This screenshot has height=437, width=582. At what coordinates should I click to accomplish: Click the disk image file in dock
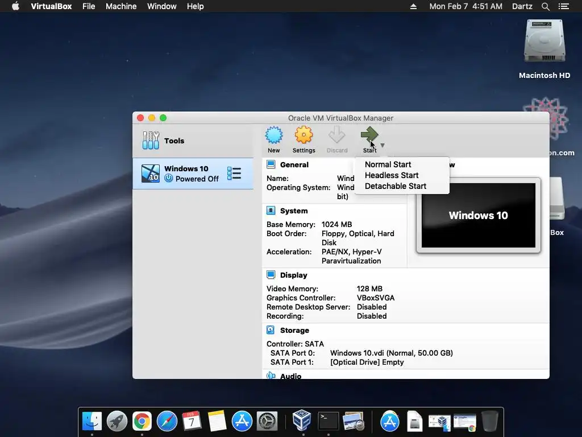click(414, 421)
